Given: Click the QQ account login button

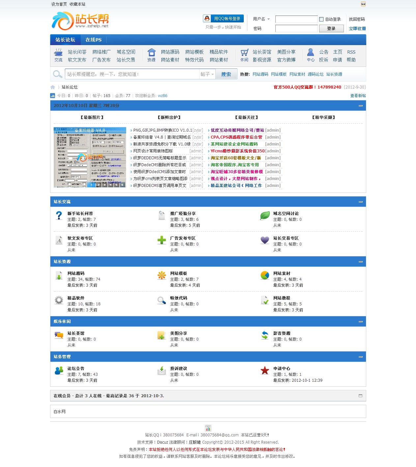Looking at the screenshot, I should [x=224, y=19].
